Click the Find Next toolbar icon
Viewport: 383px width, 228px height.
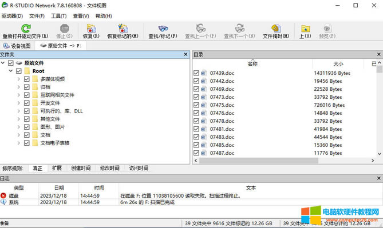239,29
